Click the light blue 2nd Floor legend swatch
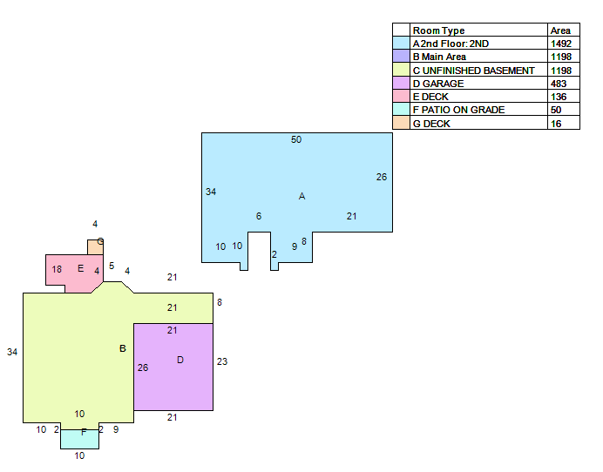This screenshot has height=472, width=603. [401, 43]
